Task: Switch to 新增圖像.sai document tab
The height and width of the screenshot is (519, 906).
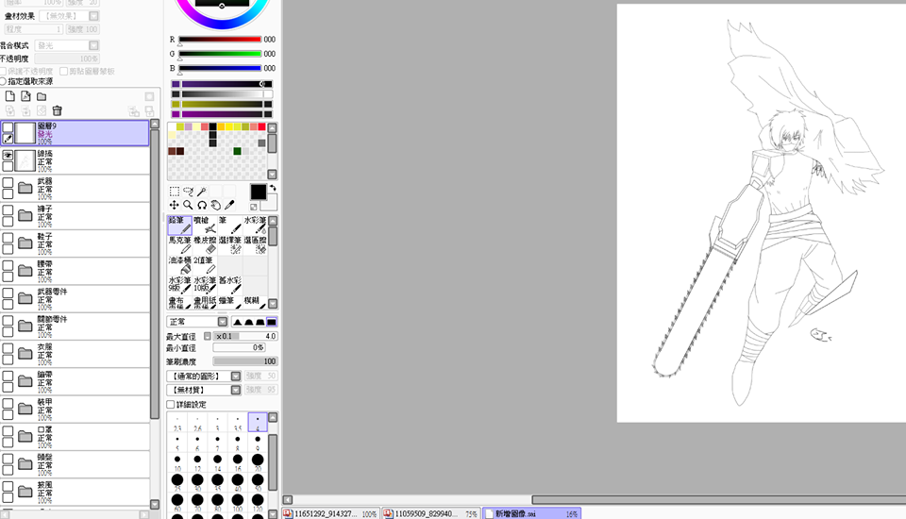Action: 532,513
